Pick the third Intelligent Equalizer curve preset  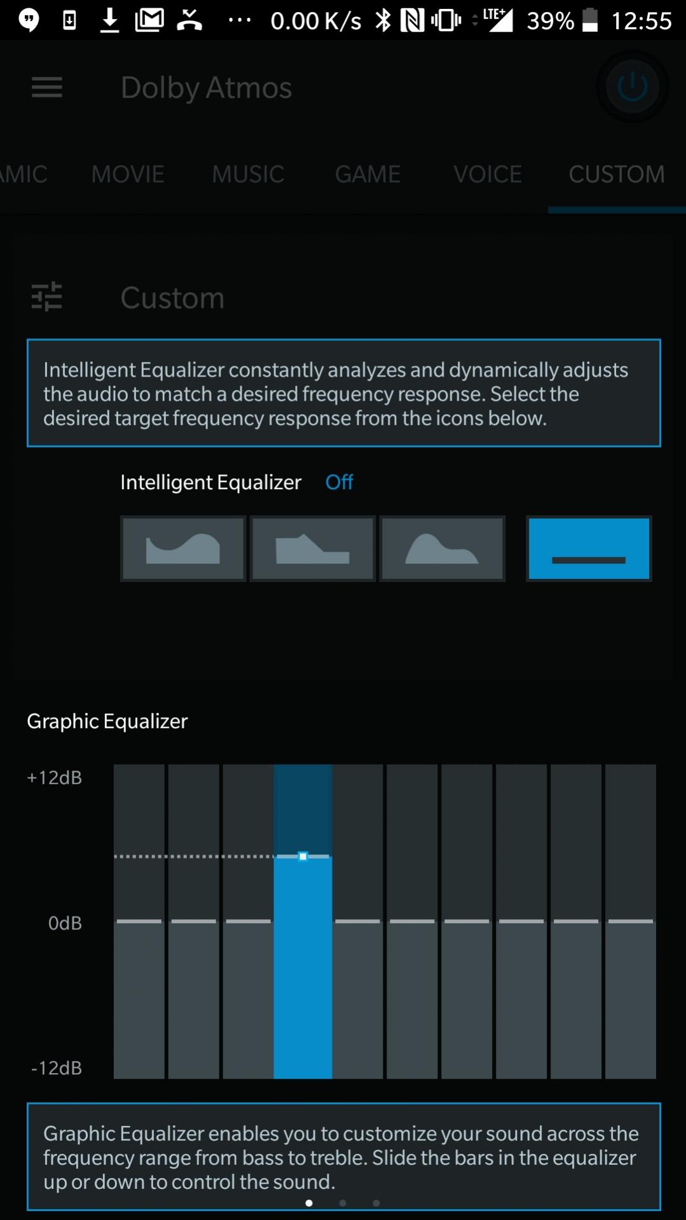tap(442, 548)
